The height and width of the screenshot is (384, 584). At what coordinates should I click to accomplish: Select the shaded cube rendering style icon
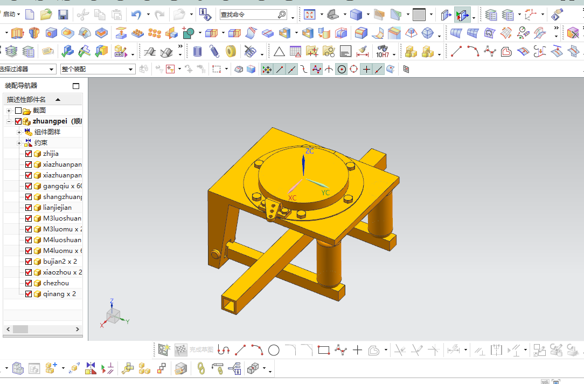coord(356,15)
